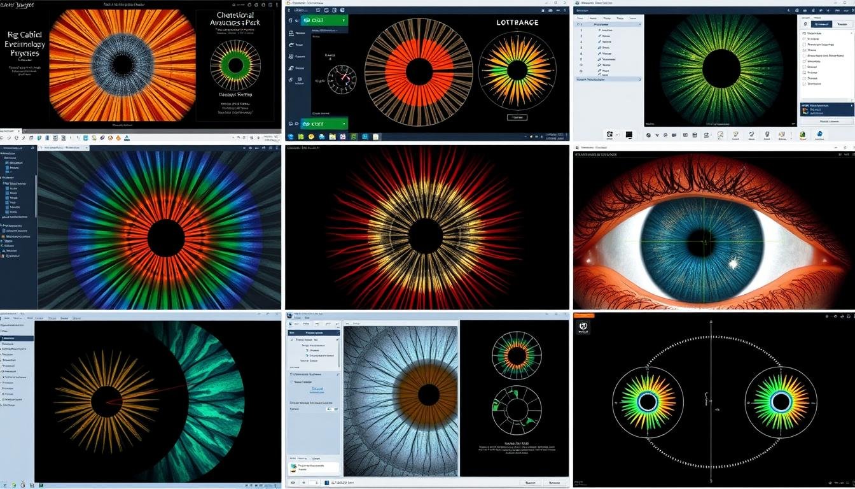Click the outlined button beneath the LOTTRAGE iris

517,117
